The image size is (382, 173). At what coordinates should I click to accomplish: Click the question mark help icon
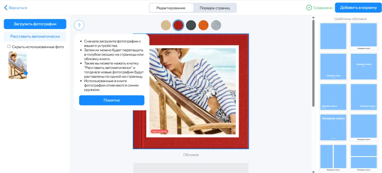coord(79,26)
